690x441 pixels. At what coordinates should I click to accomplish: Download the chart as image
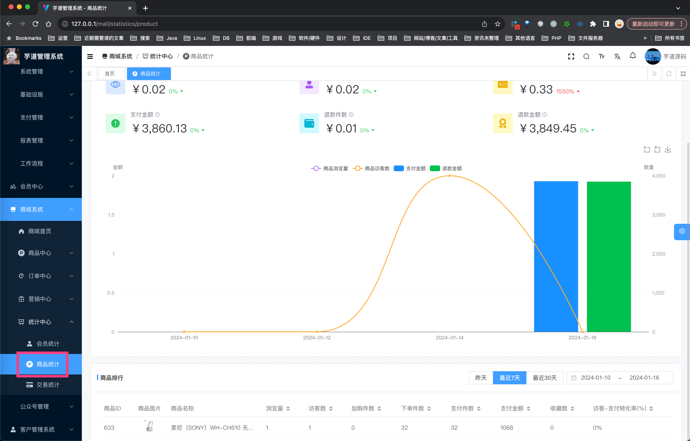[668, 149]
